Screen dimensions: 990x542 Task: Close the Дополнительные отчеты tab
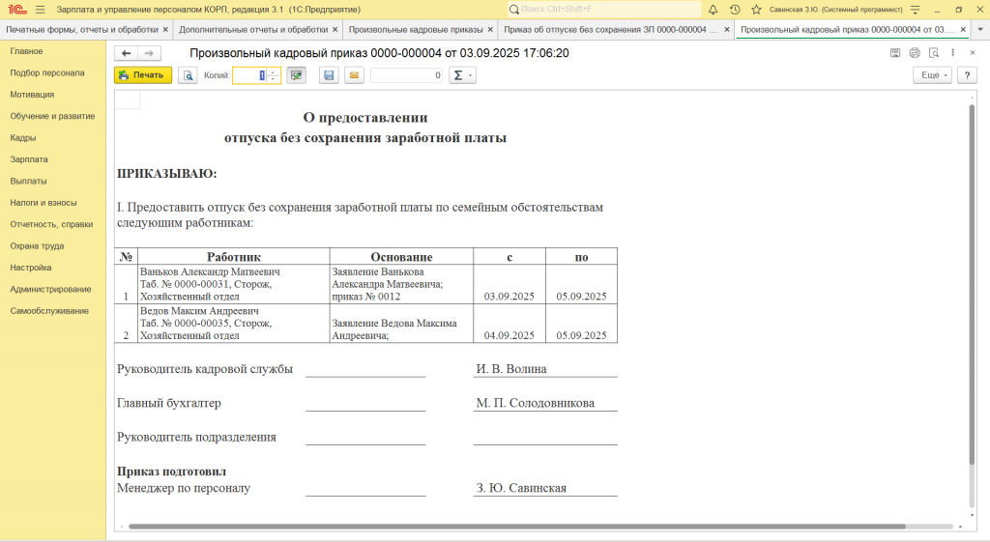[335, 30]
